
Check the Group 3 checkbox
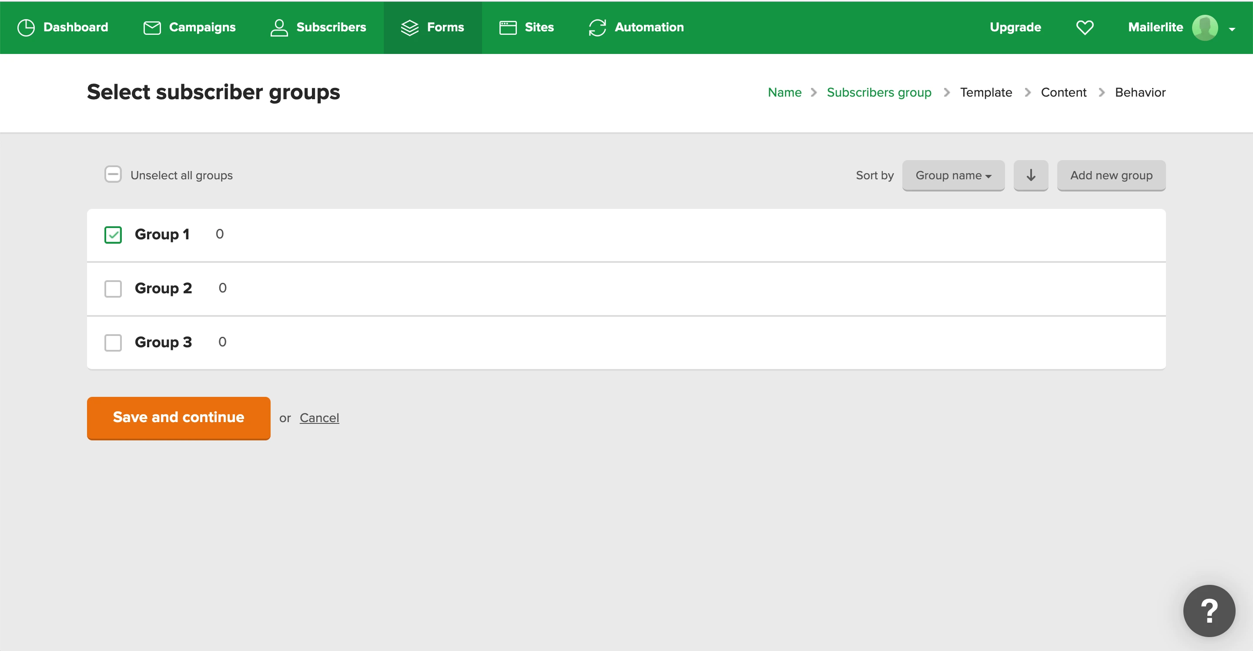[113, 342]
